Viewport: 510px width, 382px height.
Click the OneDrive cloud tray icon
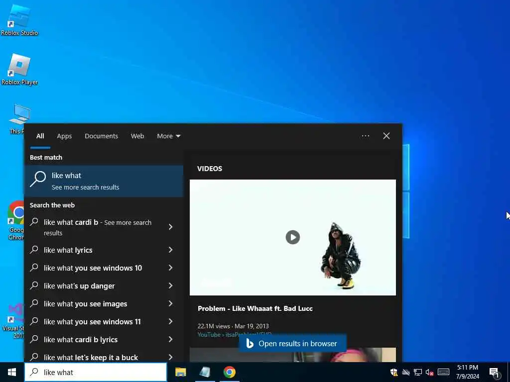(x=405, y=372)
